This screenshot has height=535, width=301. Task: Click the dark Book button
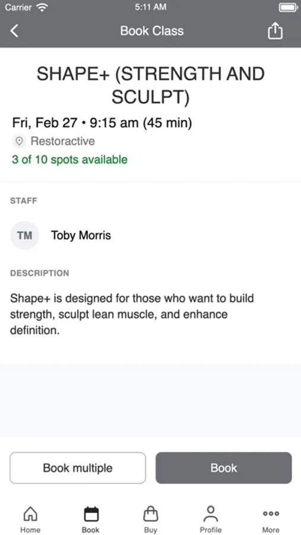coord(224,468)
